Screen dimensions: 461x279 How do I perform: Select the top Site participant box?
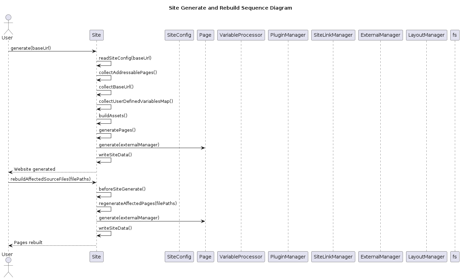coord(96,35)
